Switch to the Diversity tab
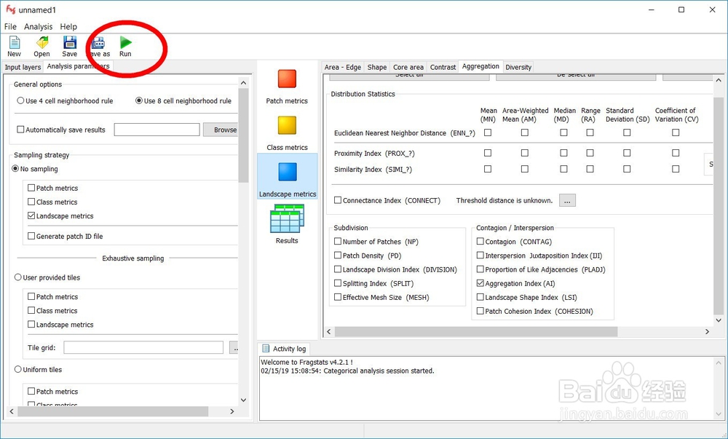Viewport: 728px width, 439px height. pyautogui.click(x=518, y=67)
